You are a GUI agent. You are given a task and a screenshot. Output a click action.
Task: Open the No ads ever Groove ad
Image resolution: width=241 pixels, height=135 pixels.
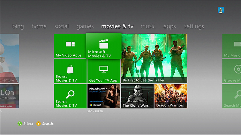pyautogui.click(x=104, y=96)
